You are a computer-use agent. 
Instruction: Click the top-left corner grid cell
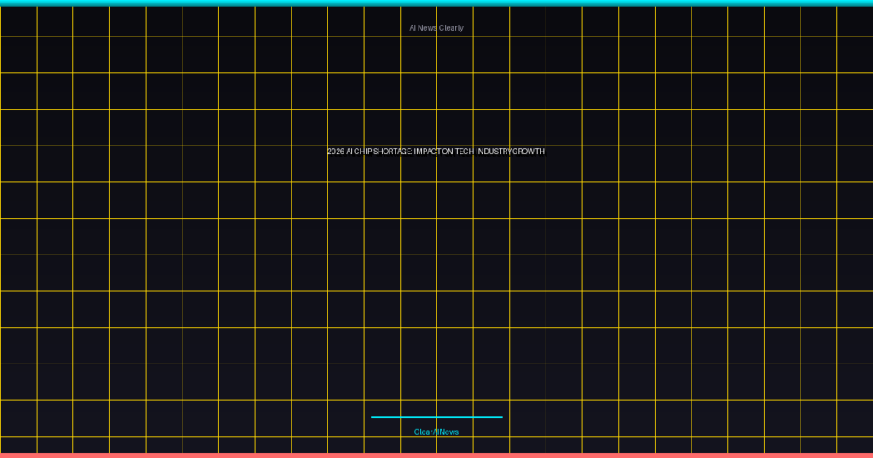[x=18, y=21]
